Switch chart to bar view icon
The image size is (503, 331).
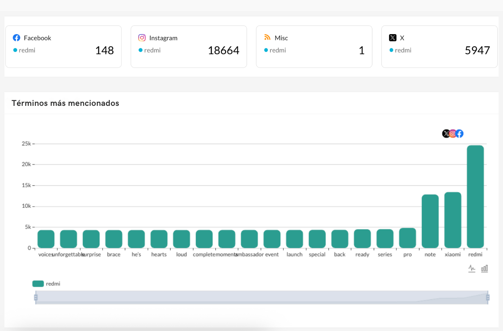pos(484,268)
